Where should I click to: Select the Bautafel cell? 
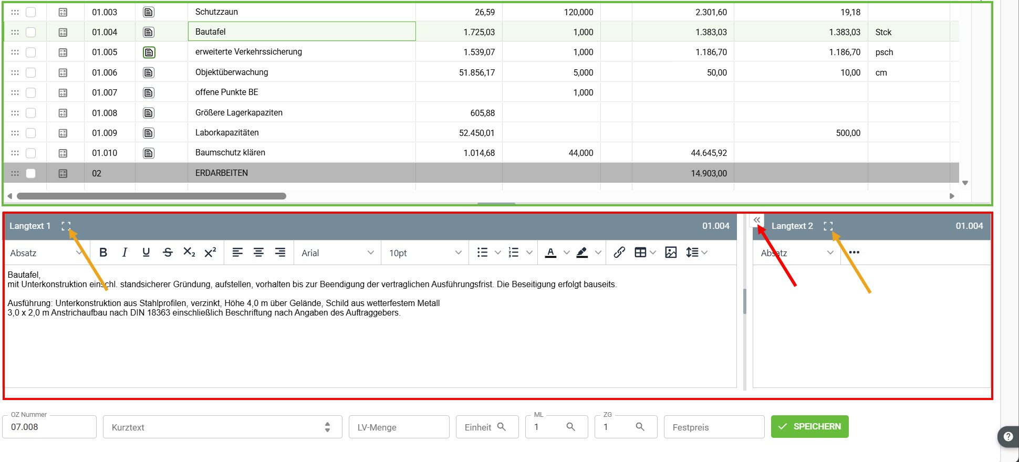pyautogui.click(x=301, y=31)
